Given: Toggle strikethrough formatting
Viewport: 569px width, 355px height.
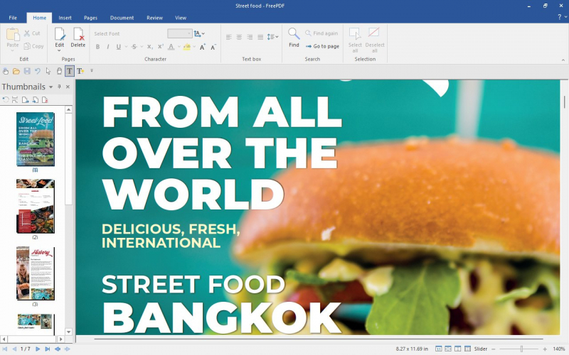Looking at the screenshot, I should click(134, 47).
